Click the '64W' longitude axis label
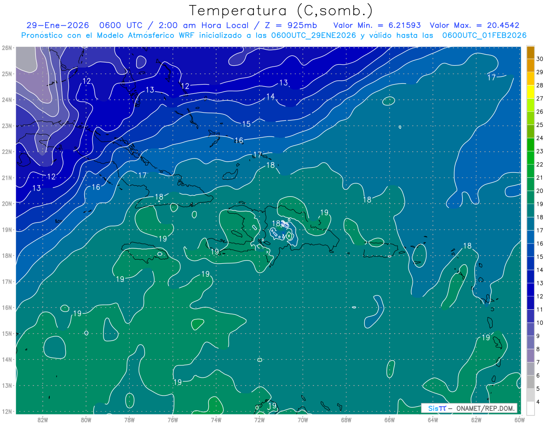Viewport: 552px width, 426px height. click(433, 419)
